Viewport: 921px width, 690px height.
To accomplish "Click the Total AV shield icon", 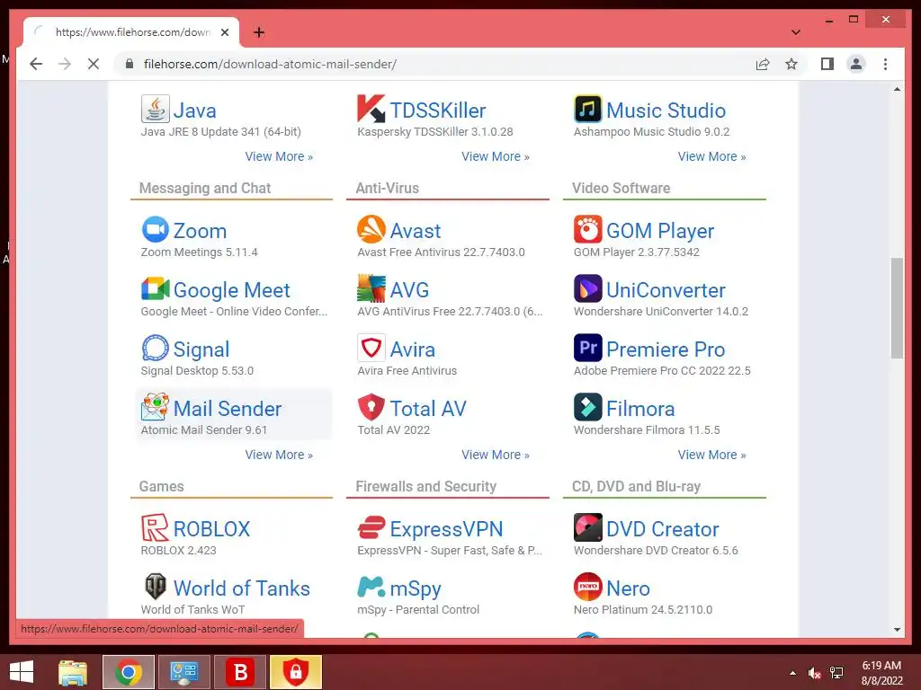I will (x=371, y=407).
